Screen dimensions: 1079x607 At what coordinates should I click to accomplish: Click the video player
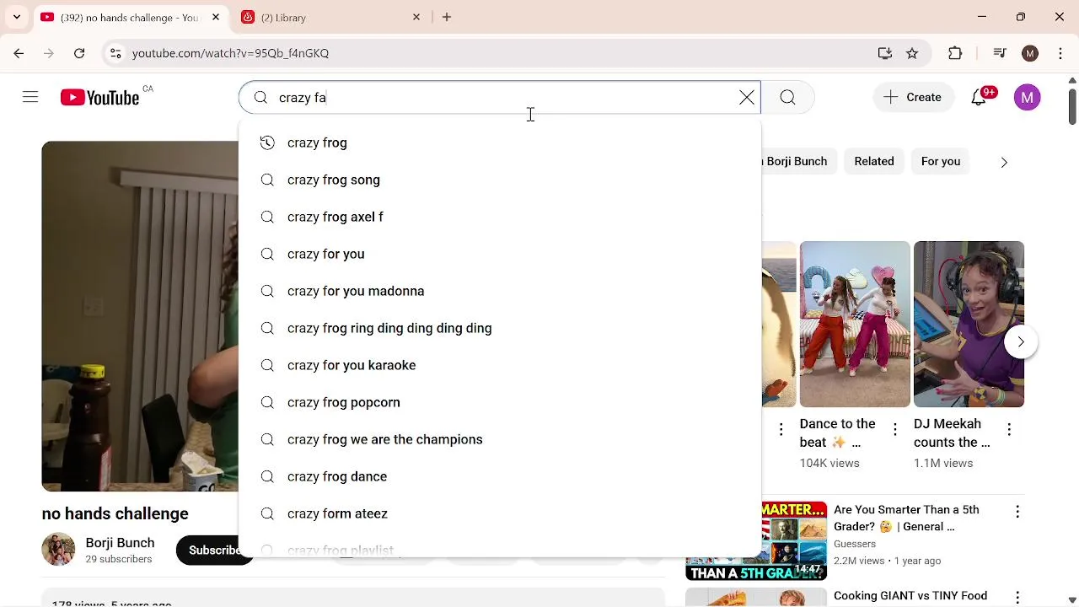[140, 316]
